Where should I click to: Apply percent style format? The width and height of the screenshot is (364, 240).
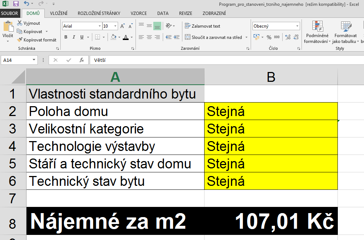pos(269,37)
